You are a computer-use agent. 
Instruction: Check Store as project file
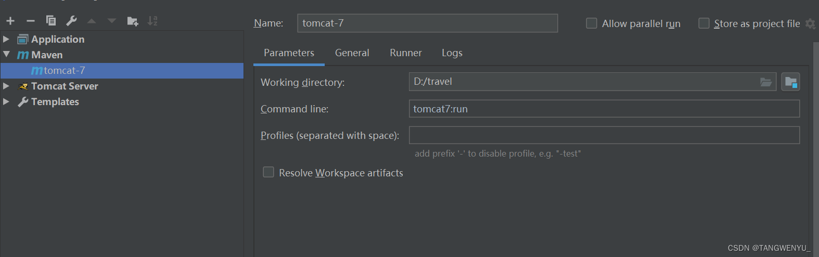point(704,23)
